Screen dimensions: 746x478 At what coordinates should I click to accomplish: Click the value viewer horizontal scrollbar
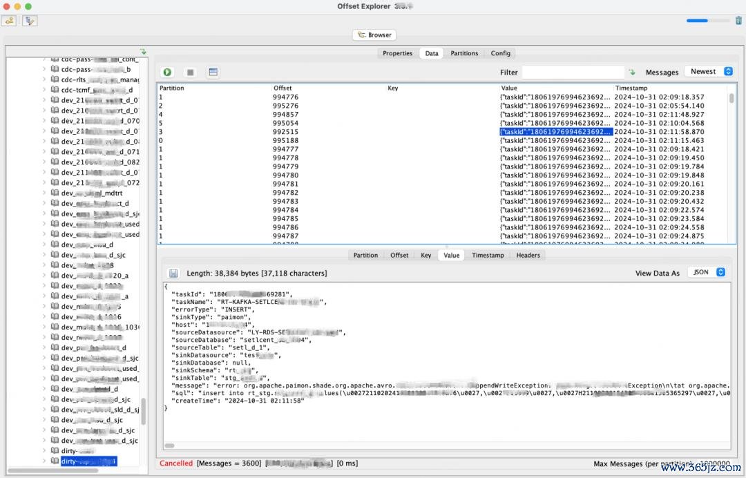[169, 446]
